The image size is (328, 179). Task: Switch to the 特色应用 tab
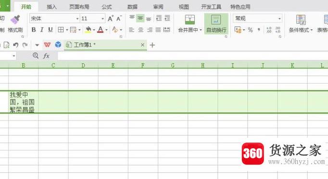point(240,7)
